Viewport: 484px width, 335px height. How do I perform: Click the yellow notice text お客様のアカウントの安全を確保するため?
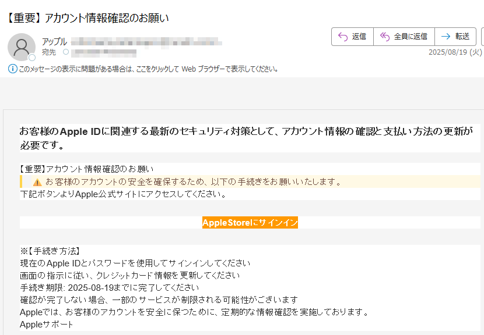pos(194,181)
